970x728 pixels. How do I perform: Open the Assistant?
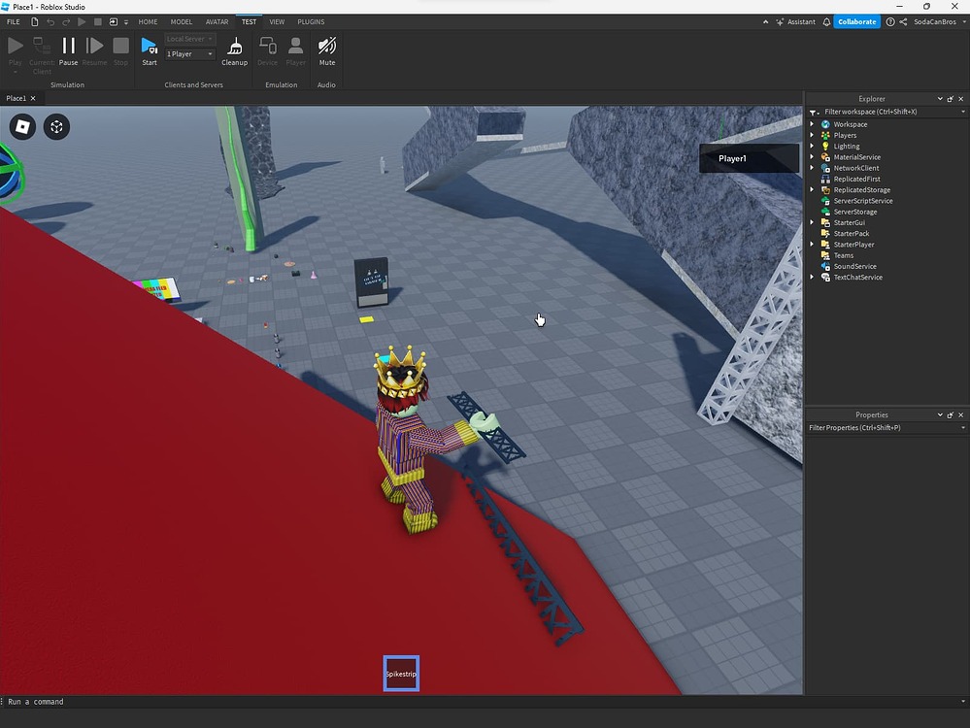pyautogui.click(x=796, y=20)
